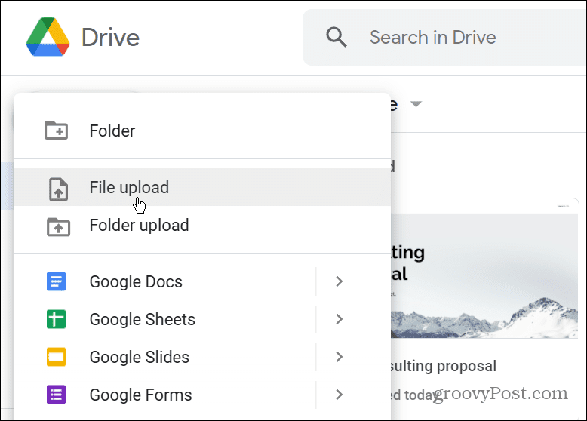
Task: Expand the Google Slides submenu arrow
Action: tap(340, 357)
